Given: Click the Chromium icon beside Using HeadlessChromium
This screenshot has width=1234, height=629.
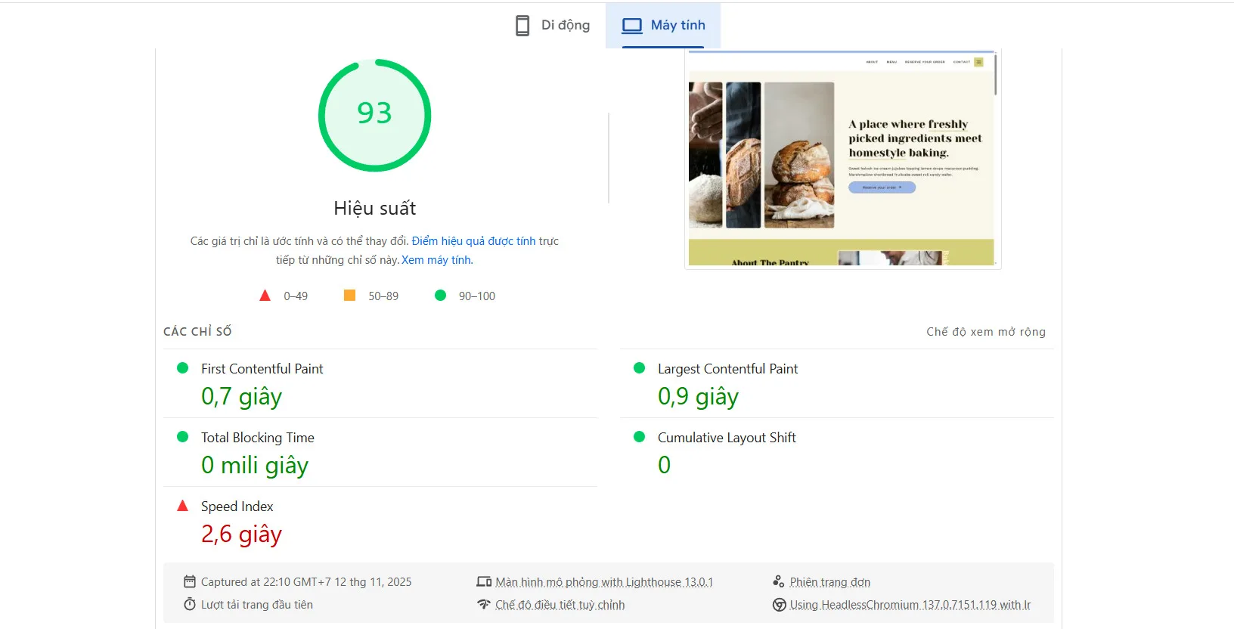Looking at the screenshot, I should pyautogui.click(x=780, y=605).
